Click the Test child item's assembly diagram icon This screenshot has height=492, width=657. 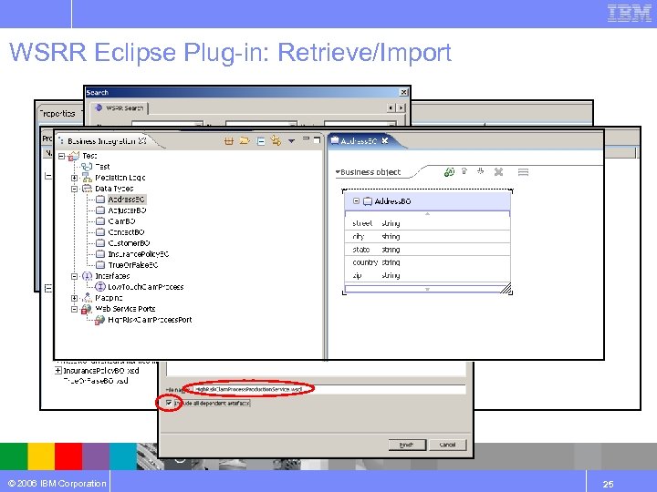point(87,167)
